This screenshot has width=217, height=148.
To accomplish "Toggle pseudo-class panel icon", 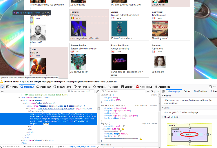I will pos(153,91).
